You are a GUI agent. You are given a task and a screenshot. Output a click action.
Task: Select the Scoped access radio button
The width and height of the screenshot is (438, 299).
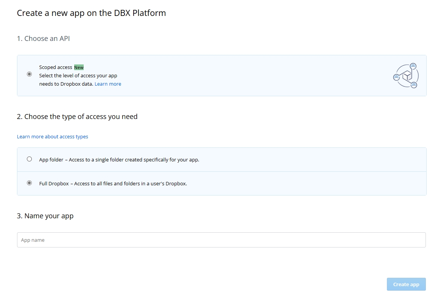tap(30, 74)
